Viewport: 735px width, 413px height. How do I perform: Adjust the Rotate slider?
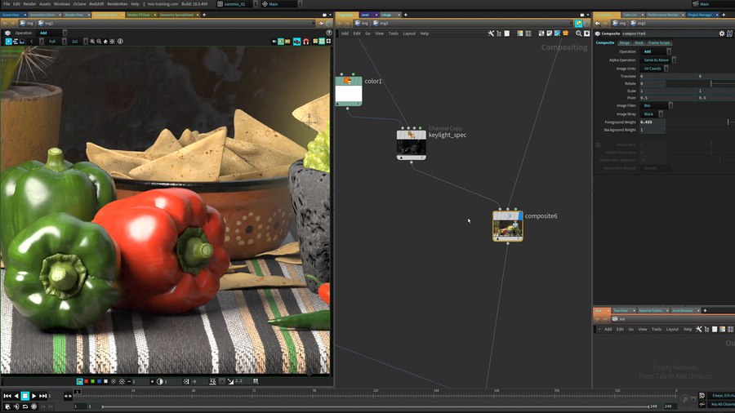(701, 83)
